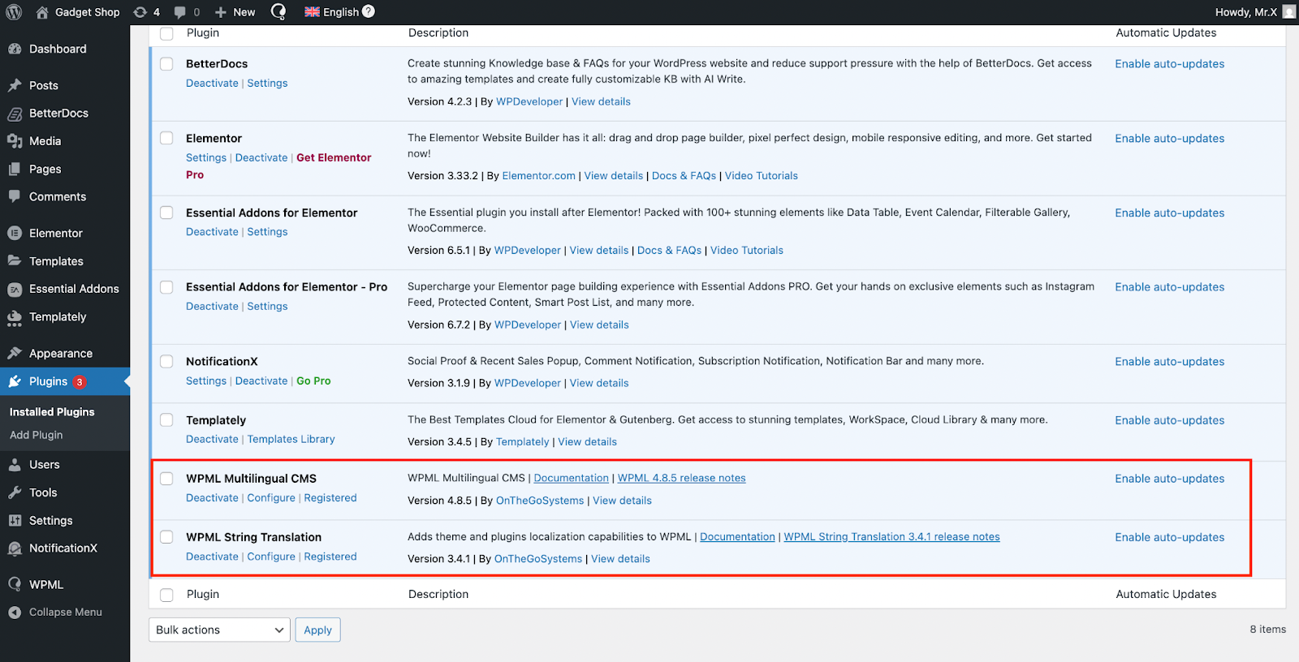Click the English language flag icon
The width and height of the screenshot is (1299, 662).
point(312,12)
